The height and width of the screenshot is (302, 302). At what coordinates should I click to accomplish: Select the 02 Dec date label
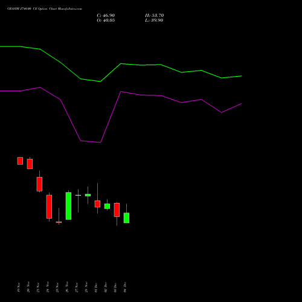(x=106, y=288)
